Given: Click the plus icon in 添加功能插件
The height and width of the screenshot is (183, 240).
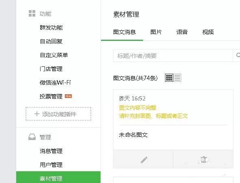Looking at the screenshot, I should (37, 114).
